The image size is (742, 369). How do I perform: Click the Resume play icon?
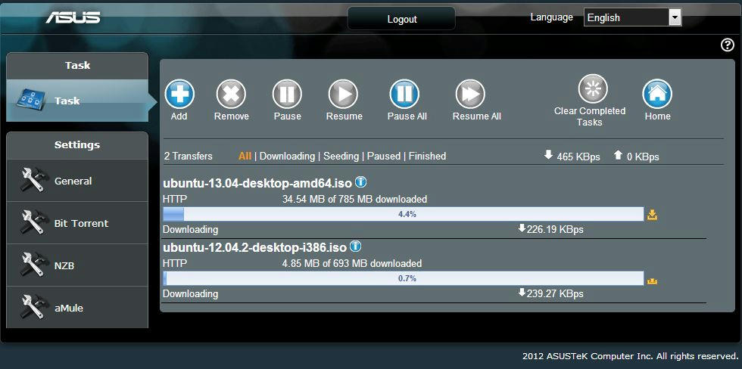[343, 94]
